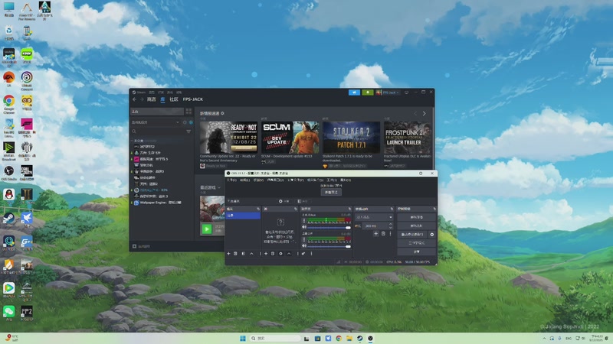Open SCUM Dev Update news thumbnail

(290, 138)
